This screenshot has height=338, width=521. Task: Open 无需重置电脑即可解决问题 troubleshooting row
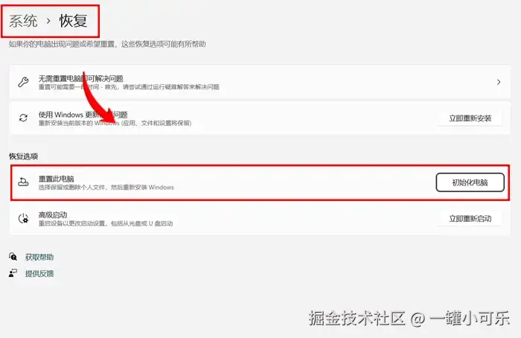click(x=260, y=82)
